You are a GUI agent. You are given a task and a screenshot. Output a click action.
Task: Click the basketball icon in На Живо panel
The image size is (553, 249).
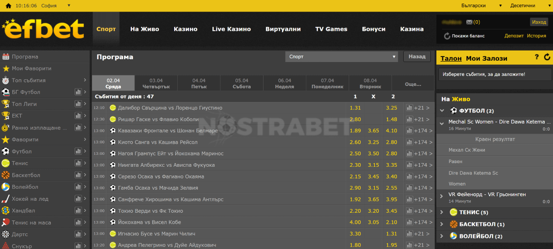(x=453, y=224)
